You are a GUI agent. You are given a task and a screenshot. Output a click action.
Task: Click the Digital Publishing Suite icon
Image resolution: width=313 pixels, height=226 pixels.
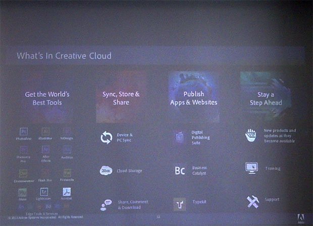[x=179, y=137]
